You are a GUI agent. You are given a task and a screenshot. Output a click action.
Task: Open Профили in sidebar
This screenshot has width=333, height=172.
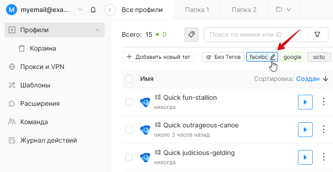[54, 30]
